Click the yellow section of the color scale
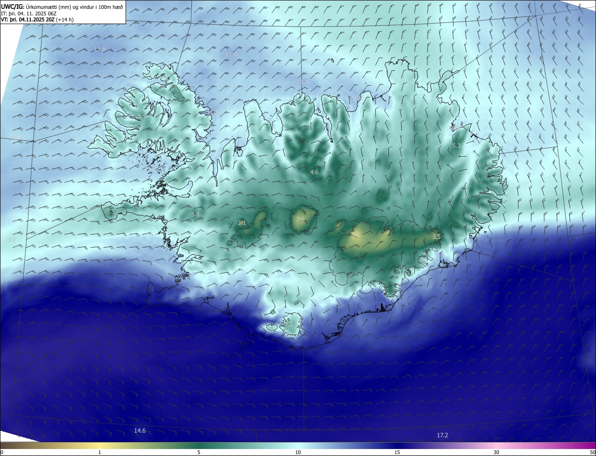The image size is (596, 456). coord(100,445)
